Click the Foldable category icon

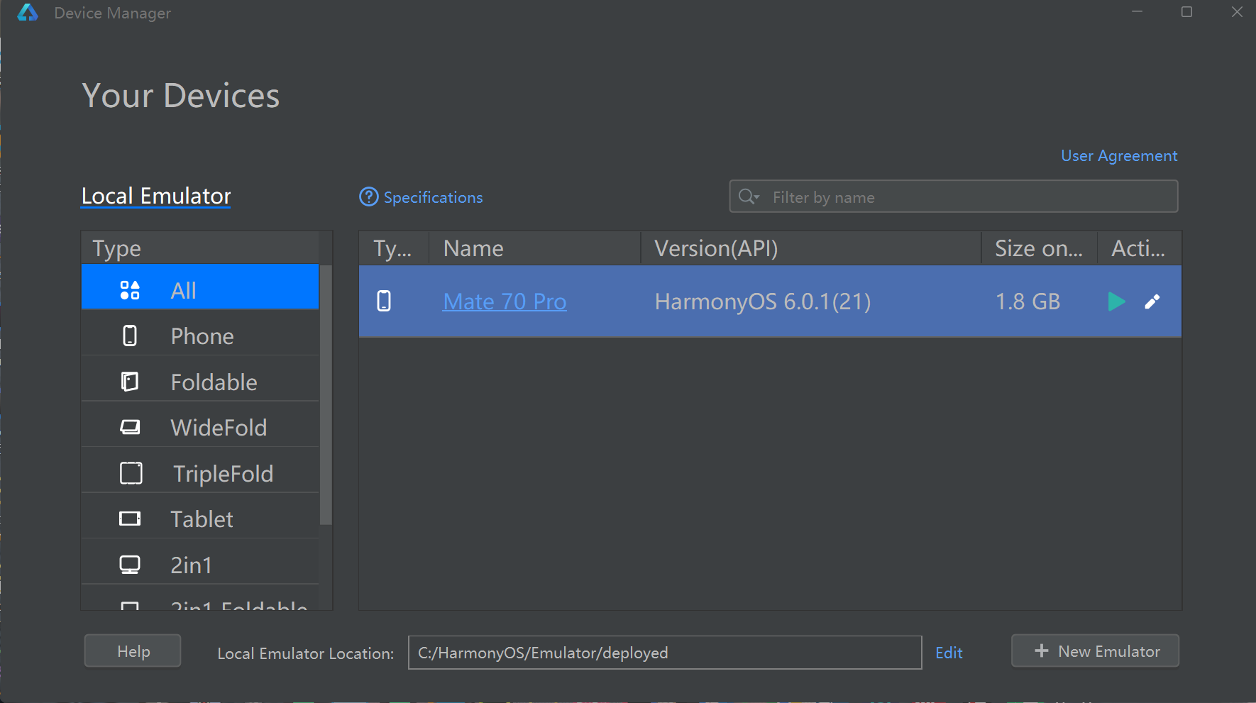click(130, 382)
